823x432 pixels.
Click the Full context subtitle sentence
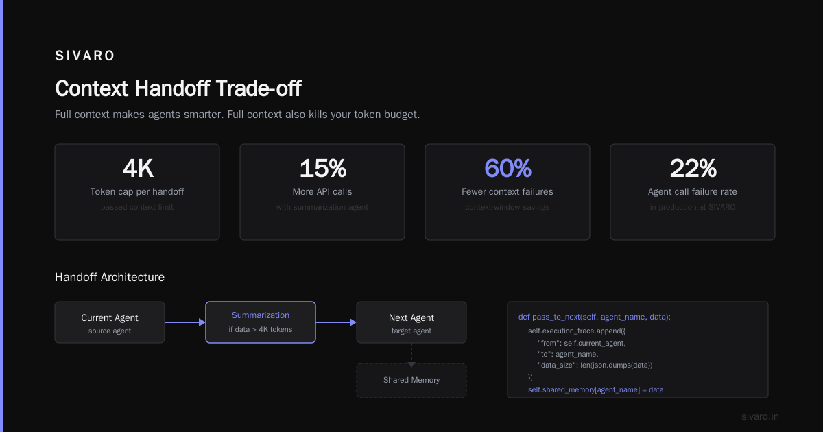(237, 115)
